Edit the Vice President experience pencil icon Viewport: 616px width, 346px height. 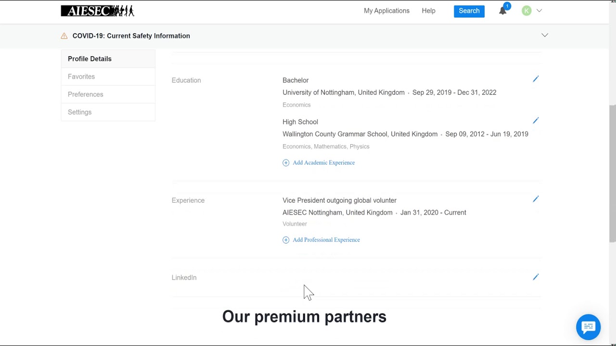pos(536,199)
